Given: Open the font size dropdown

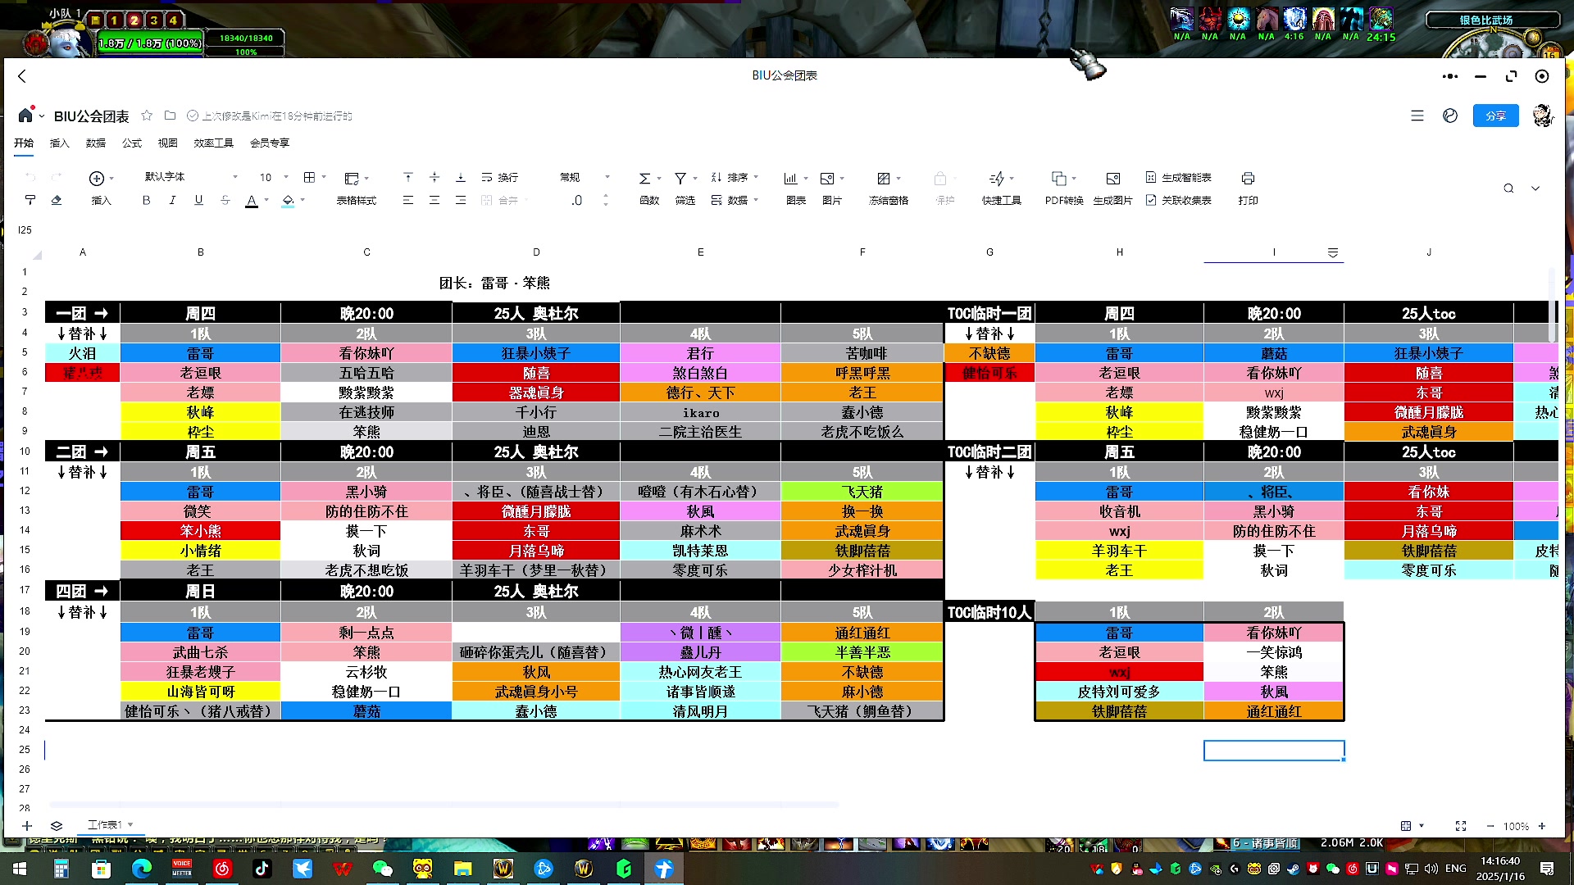Looking at the screenshot, I should (285, 177).
